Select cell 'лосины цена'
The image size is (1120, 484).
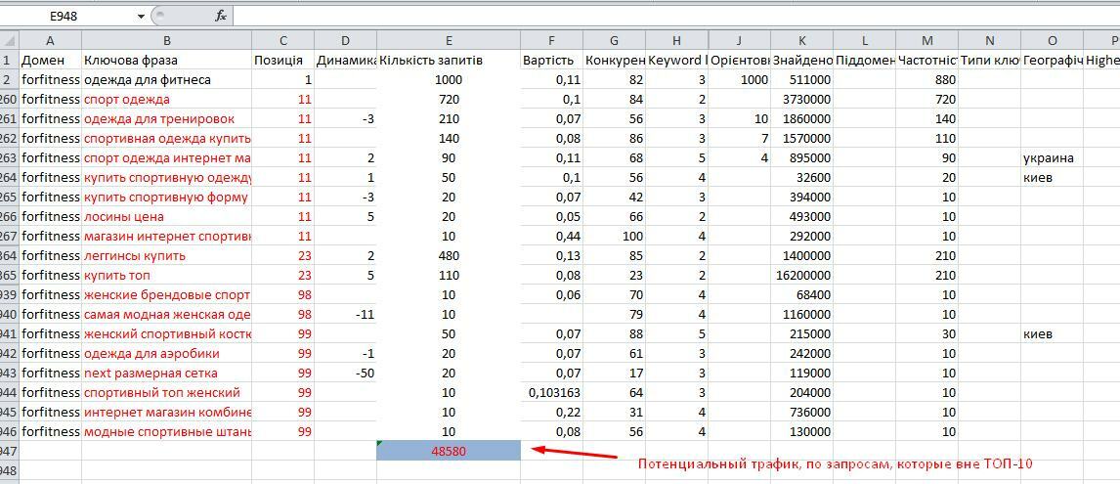click(166, 217)
